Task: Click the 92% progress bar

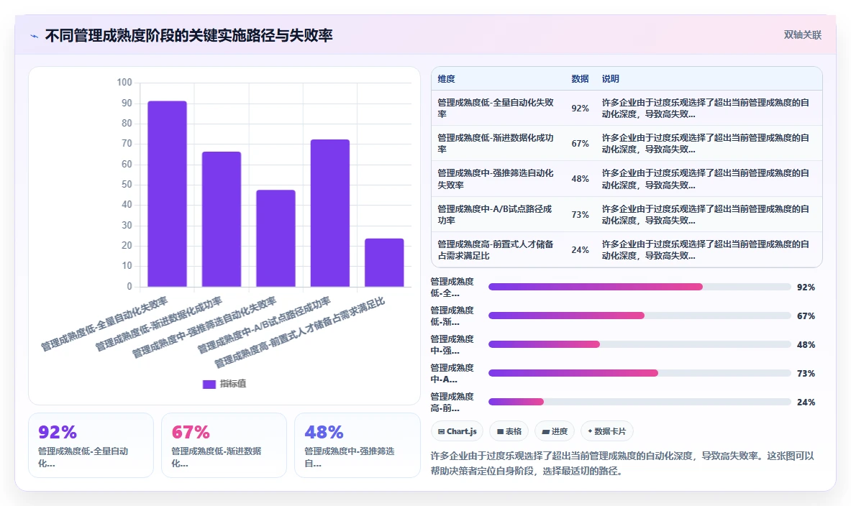Action: pos(640,287)
